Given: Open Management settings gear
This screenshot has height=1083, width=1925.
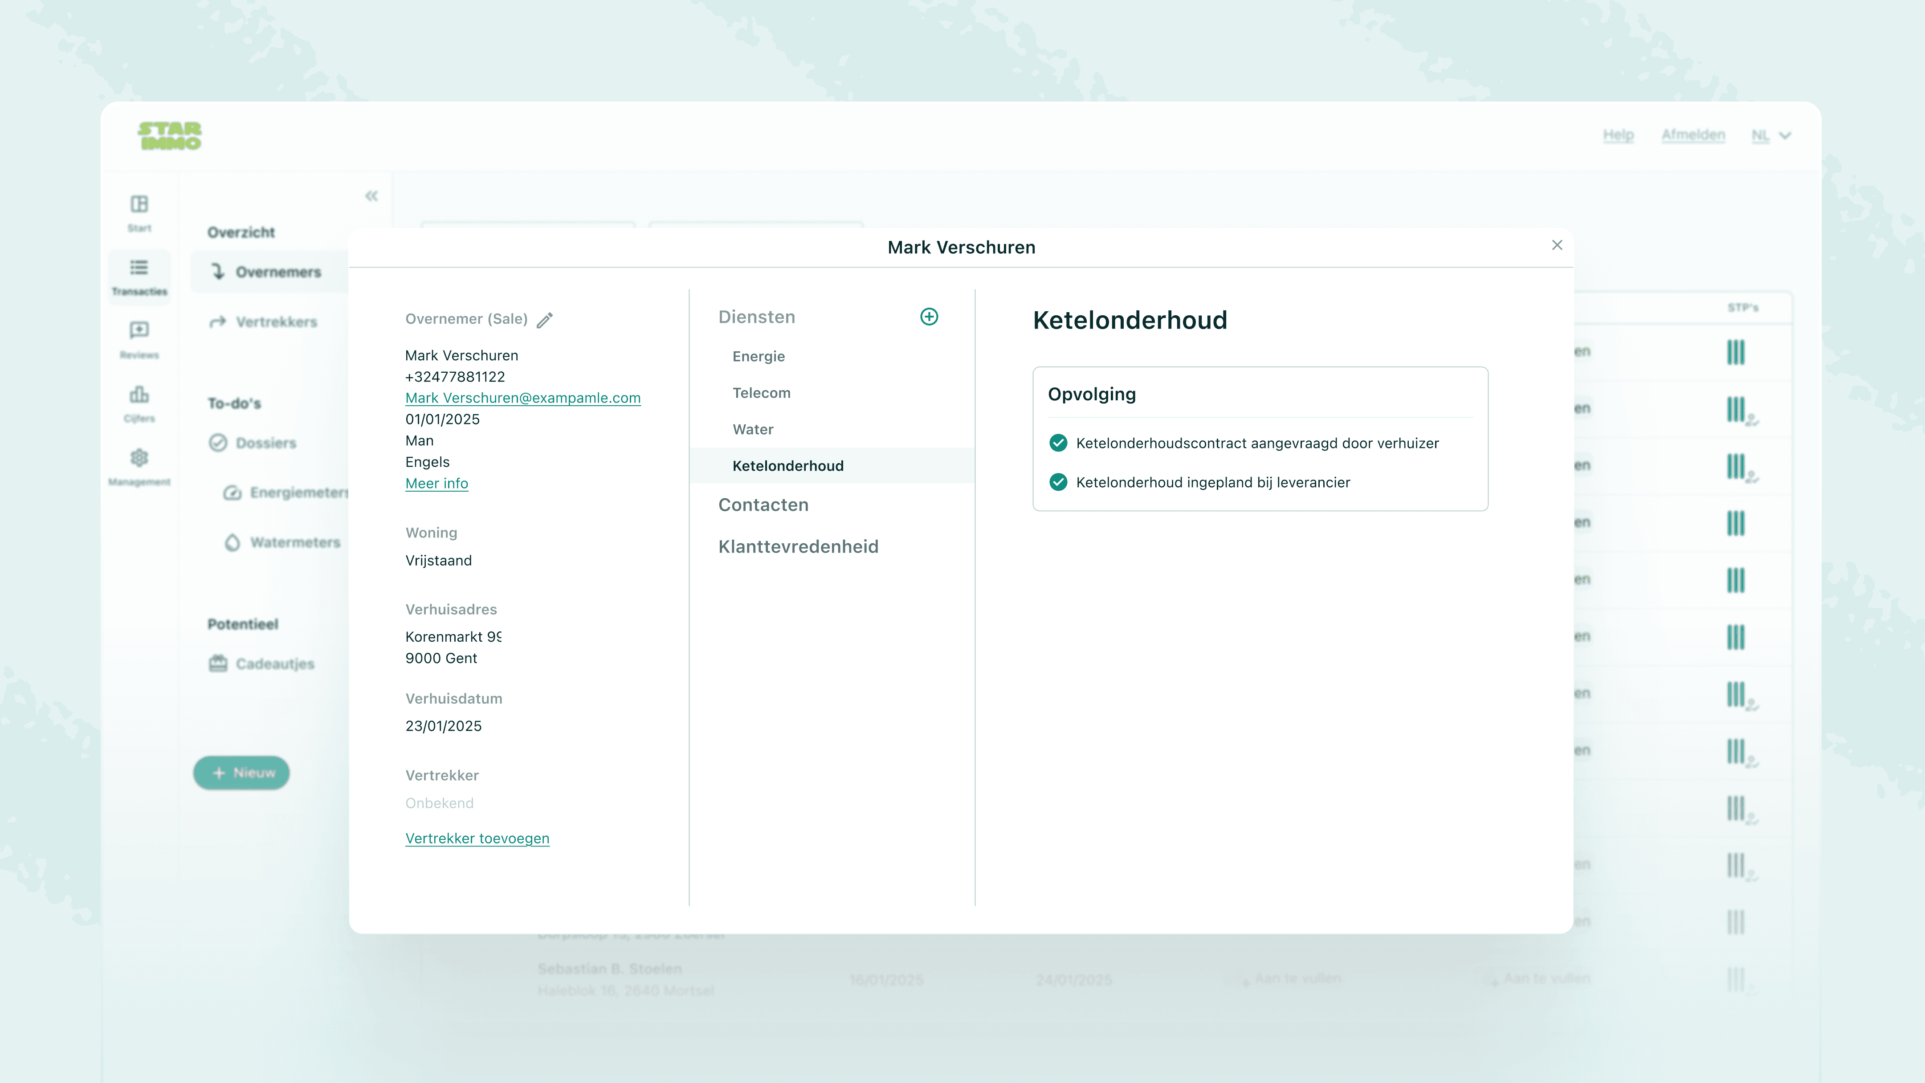Looking at the screenshot, I should click(139, 467).
